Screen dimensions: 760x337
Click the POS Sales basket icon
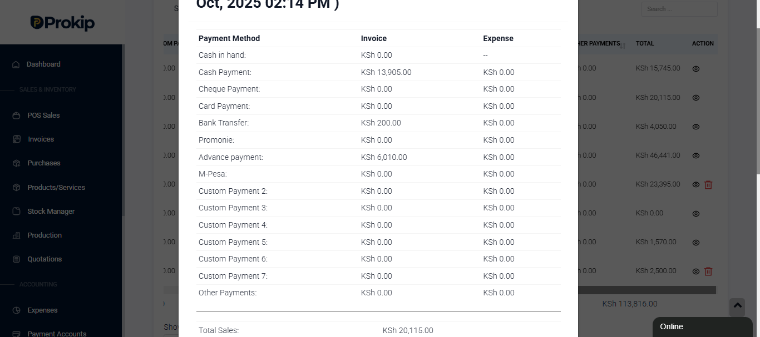pos(16,115)
